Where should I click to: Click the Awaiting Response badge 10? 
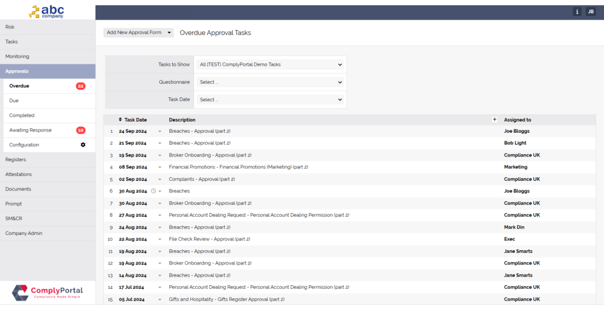point(81,130)
